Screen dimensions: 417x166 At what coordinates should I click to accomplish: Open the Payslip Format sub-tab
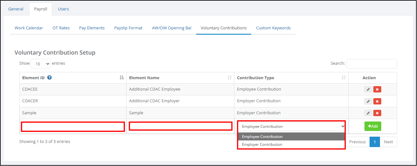click(x=128, y=28)
